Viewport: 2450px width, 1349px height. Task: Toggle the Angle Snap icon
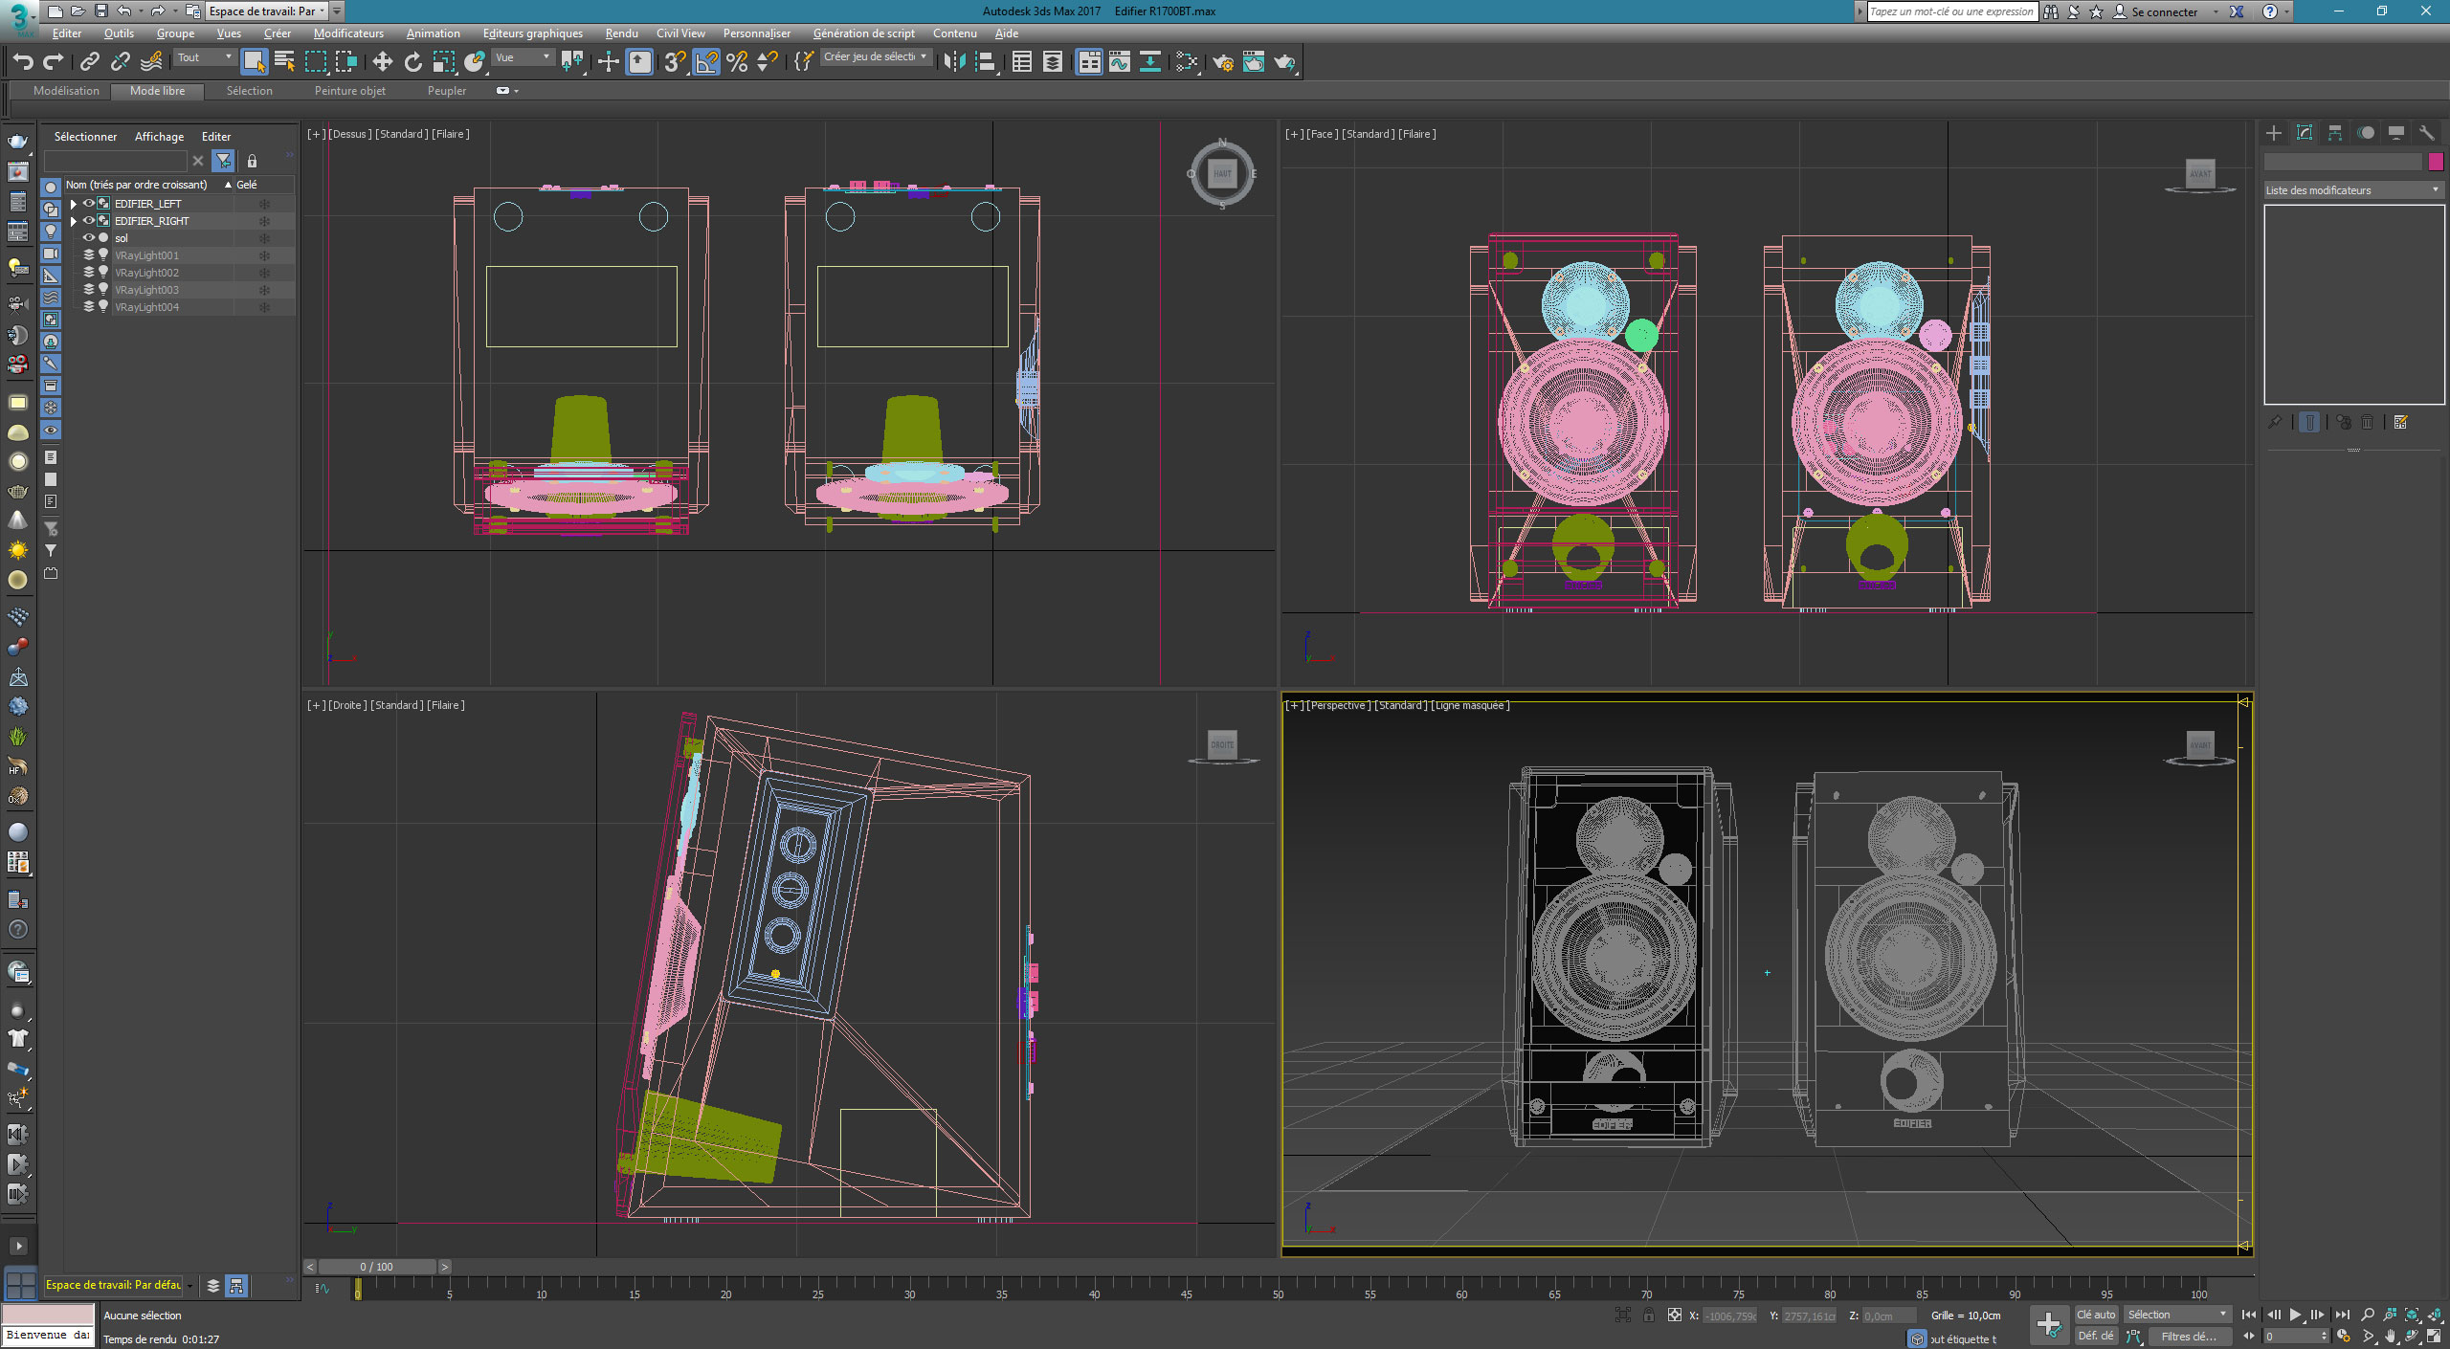pyautogui.click(x=706, y=62)
